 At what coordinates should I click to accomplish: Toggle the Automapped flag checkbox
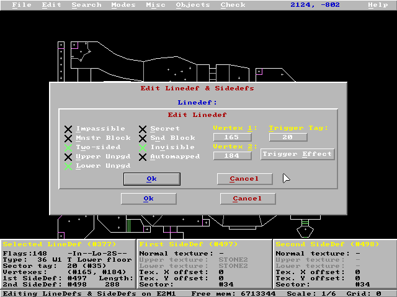point(143,157)
